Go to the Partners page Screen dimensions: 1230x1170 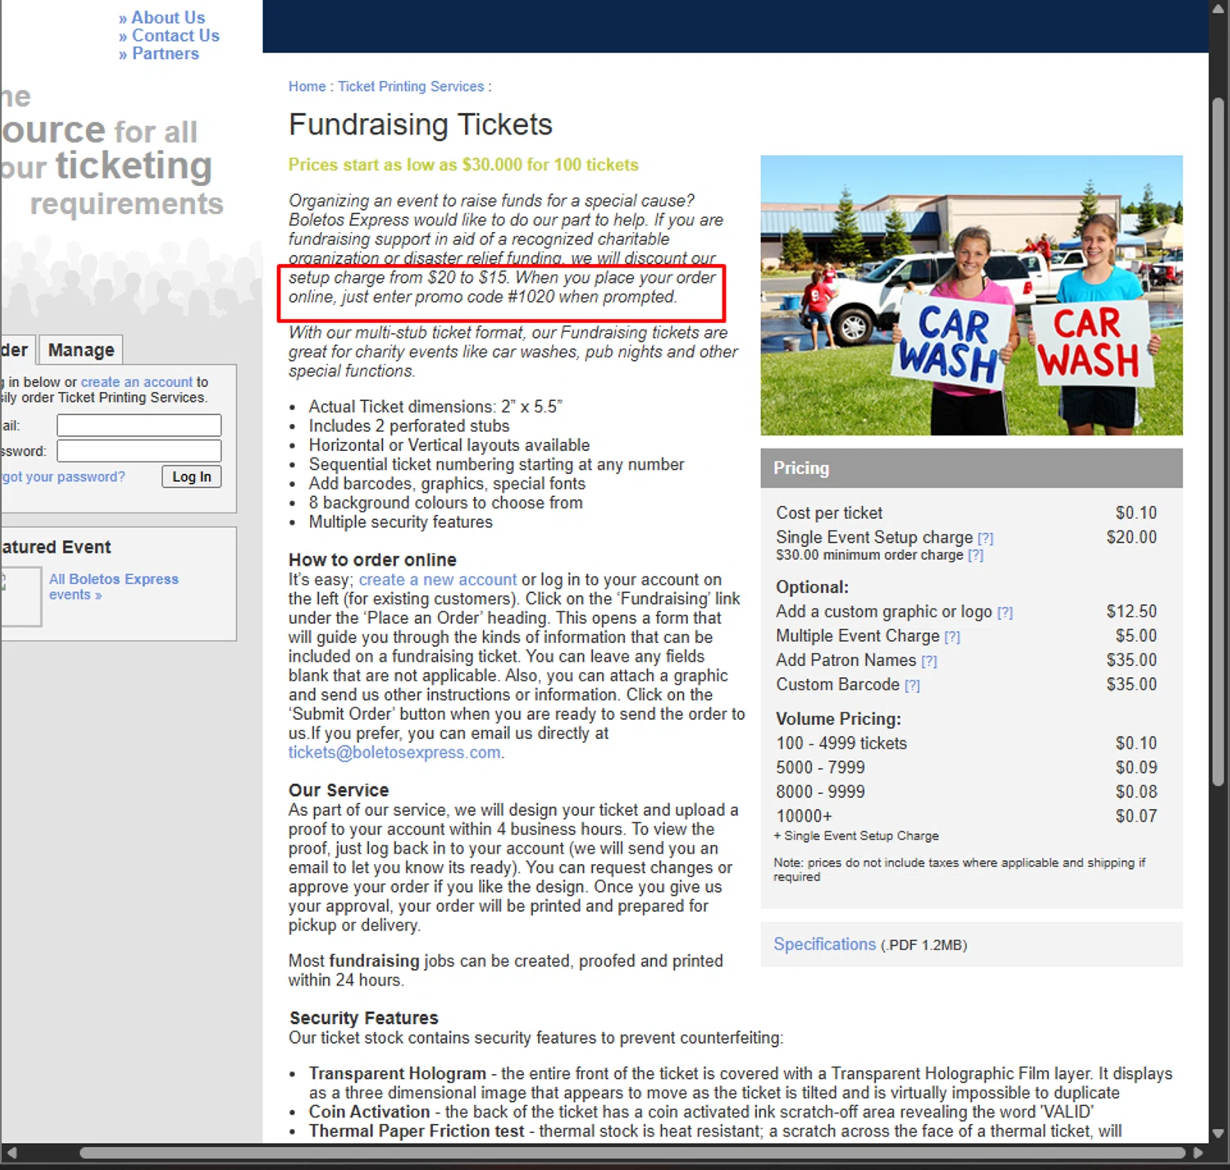pos(165,53)
